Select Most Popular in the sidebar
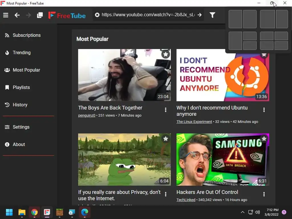The image size is (292, 219). click(x=29, y=70)
